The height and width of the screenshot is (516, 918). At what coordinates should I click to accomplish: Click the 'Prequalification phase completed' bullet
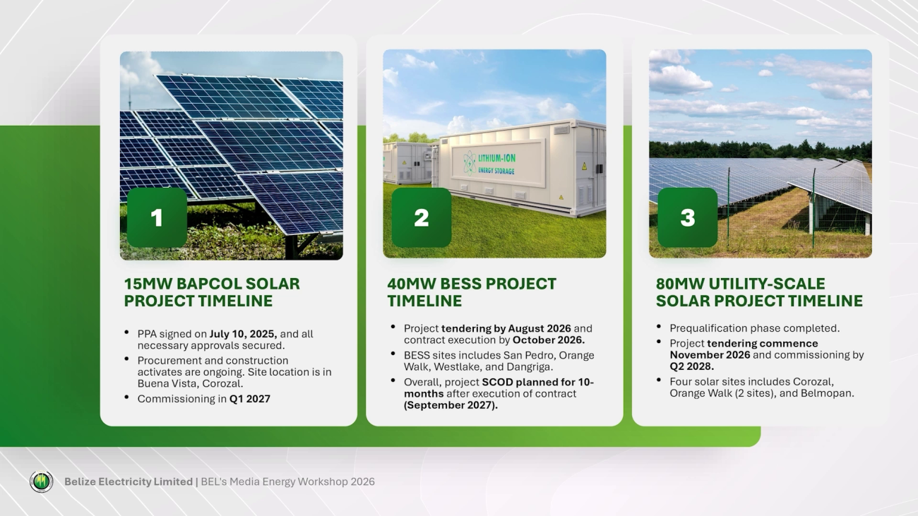point(748,328)
